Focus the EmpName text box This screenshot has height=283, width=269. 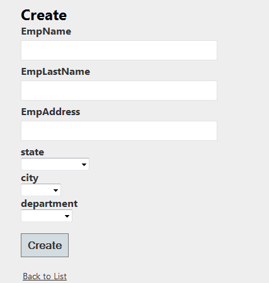pos(119,50)
